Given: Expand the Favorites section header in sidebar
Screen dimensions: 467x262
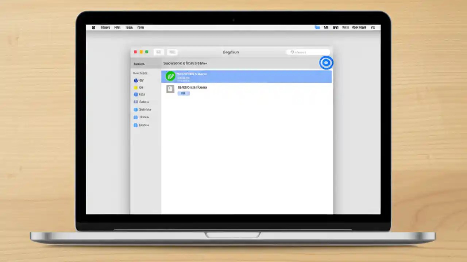Looking at the screenshot, I should point(140,73).
